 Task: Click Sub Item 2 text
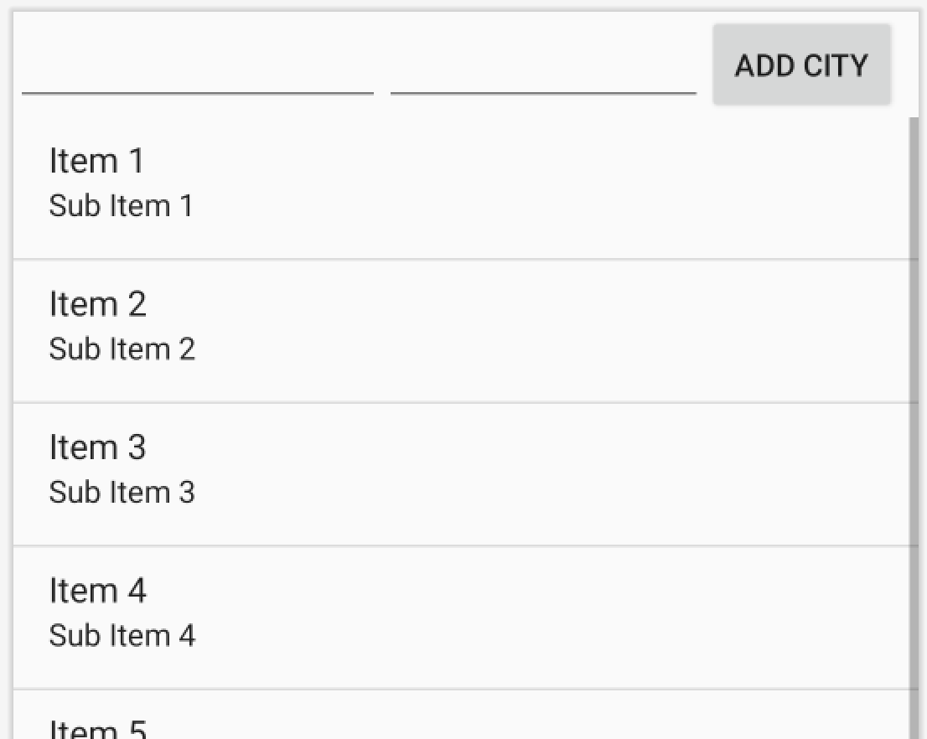(x=122, y=349)
